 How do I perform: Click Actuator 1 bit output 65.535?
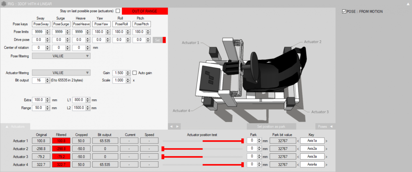(x=105, y=141)
